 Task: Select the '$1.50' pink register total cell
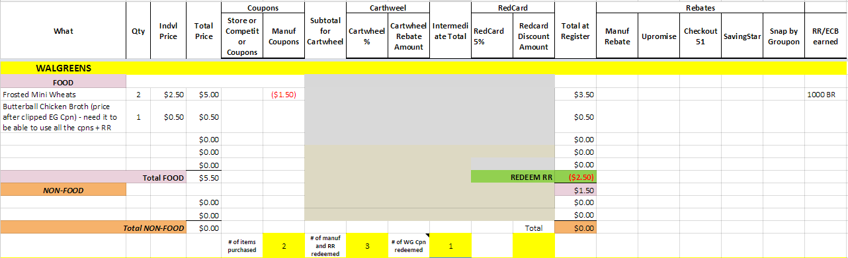pos(575,190)
